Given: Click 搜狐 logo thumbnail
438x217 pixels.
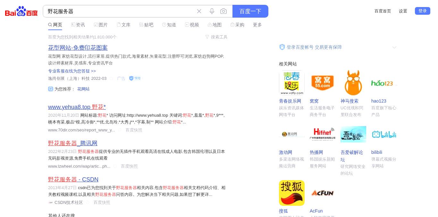Looking at the screenshot, I should pyautogui.click(x=292, y=193).
